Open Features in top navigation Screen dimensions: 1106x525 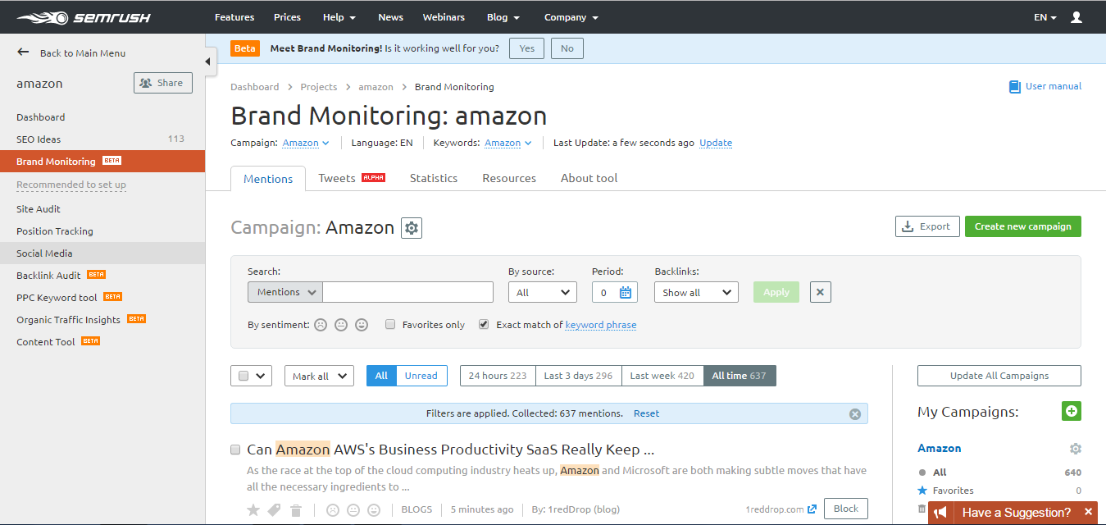234,17
